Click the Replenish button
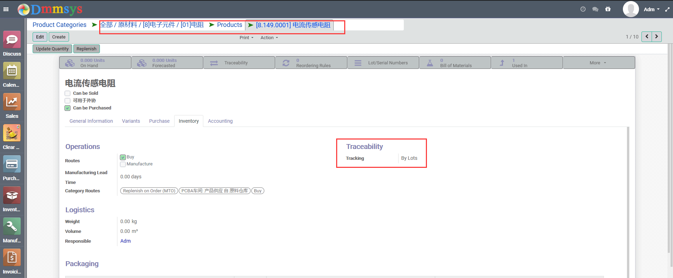This screenshot has width=673, height=278. 87,49
